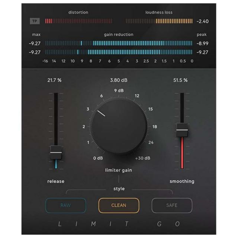Click the smoothing label

[x=182, y=181]
